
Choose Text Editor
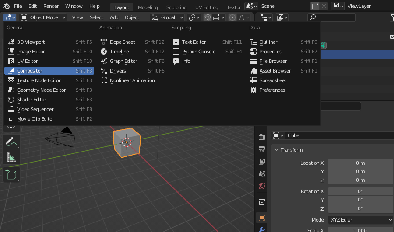point(208,42)
